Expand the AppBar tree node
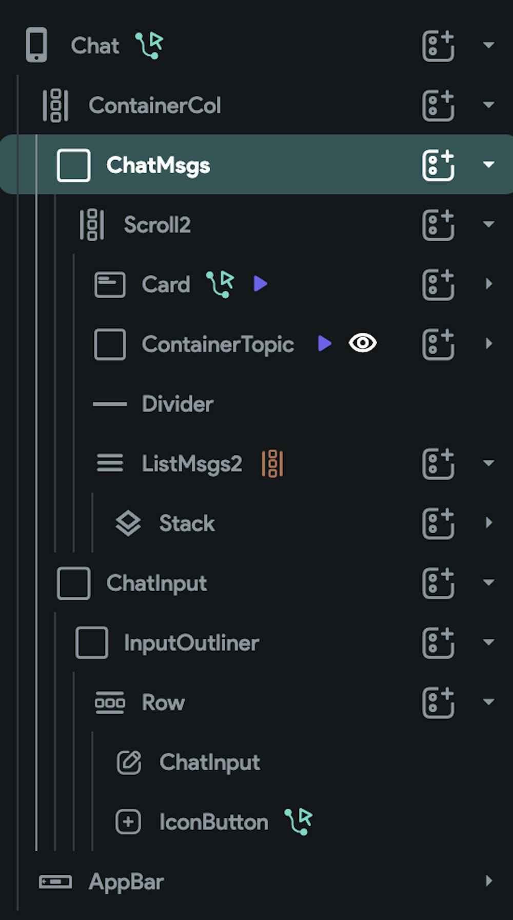Viewport: 513px width, 920px height. pos(488,881)
